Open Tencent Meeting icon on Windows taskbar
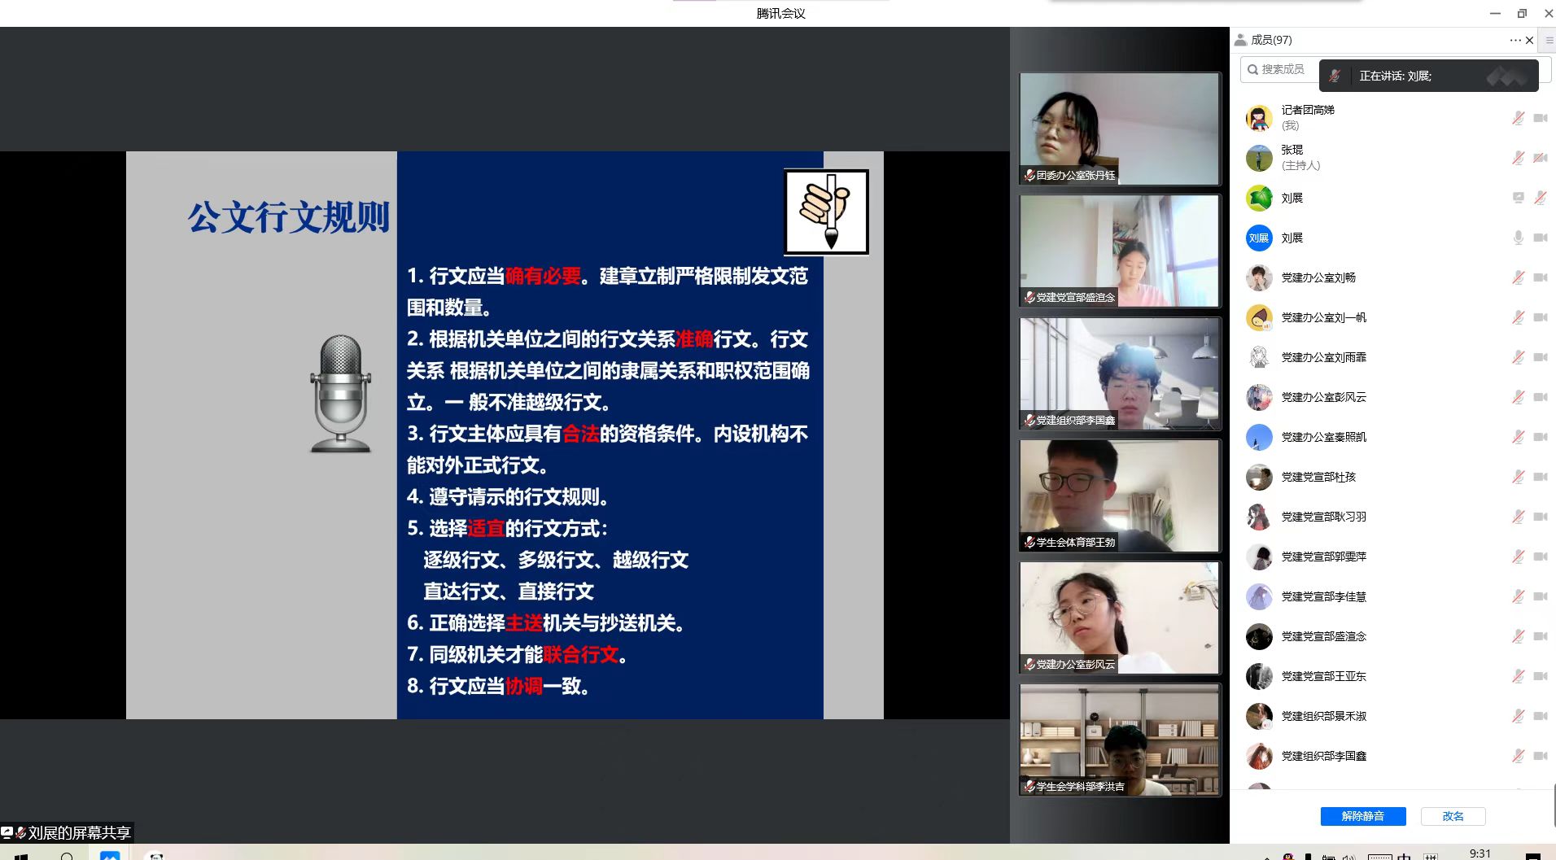1556x860 pixels. pyautogui.click(x=110, y=854)
